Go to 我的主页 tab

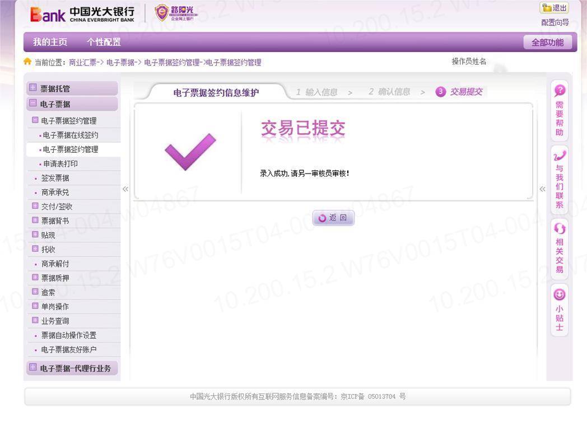coord(50,42)
